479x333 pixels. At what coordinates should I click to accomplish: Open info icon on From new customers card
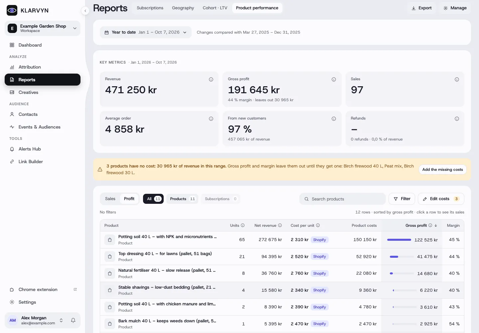pyautogui.click(x=334, y=119)
